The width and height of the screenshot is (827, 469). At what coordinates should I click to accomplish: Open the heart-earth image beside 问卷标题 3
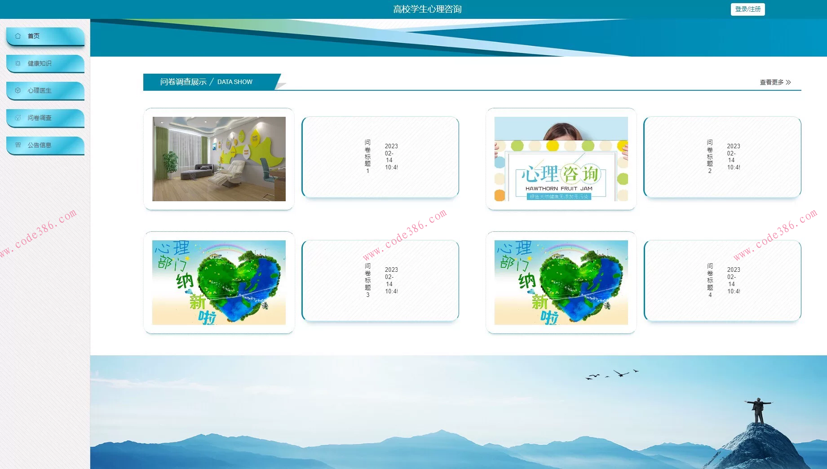pos(219,283)
